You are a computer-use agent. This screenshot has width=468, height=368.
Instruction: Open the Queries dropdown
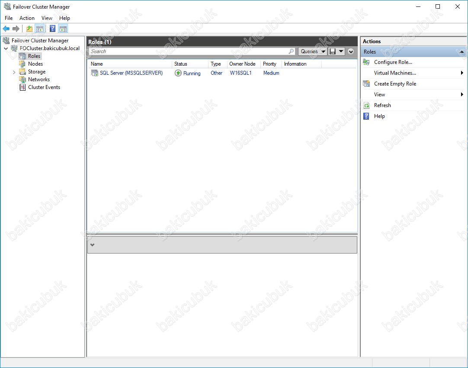click(x=312, y=51)
